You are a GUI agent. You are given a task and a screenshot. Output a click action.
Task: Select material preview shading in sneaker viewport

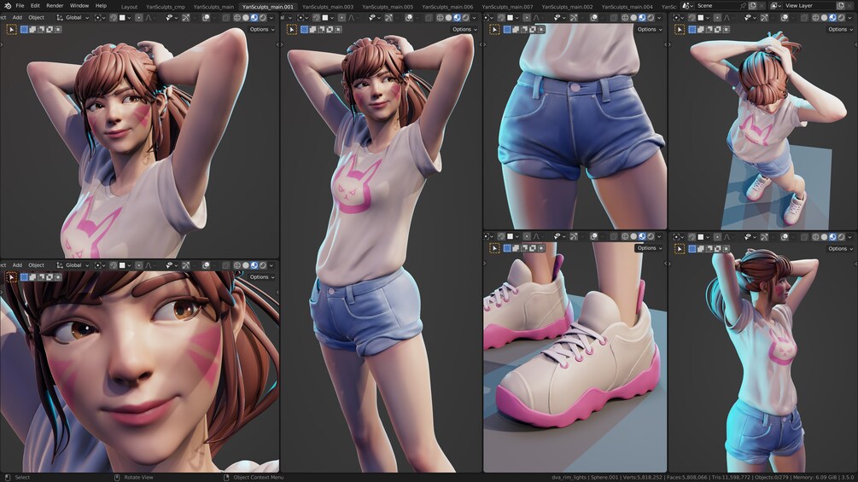(642, 236)
